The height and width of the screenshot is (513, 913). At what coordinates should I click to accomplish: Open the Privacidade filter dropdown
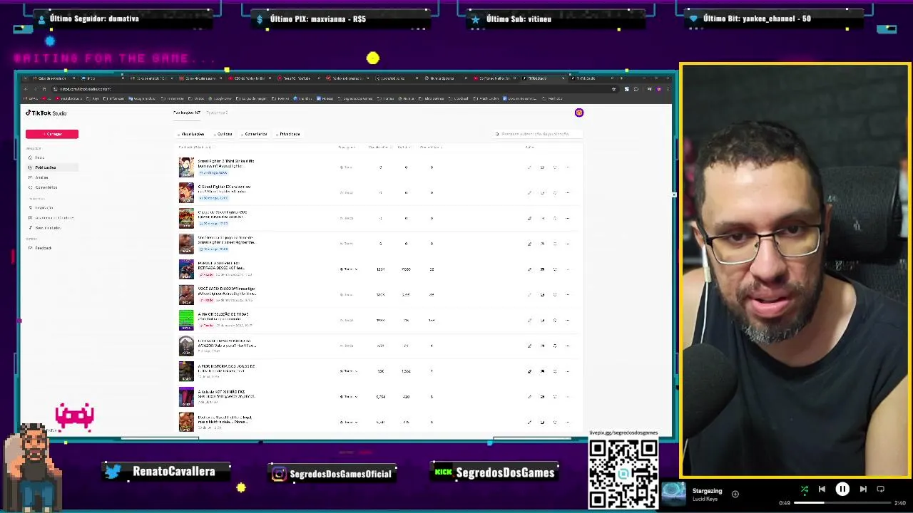click(x=288, y=134)
